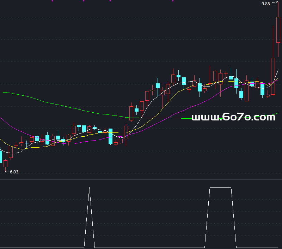Select the green moving average line at left edge
The image size is (282, 249).
(3, 92)
